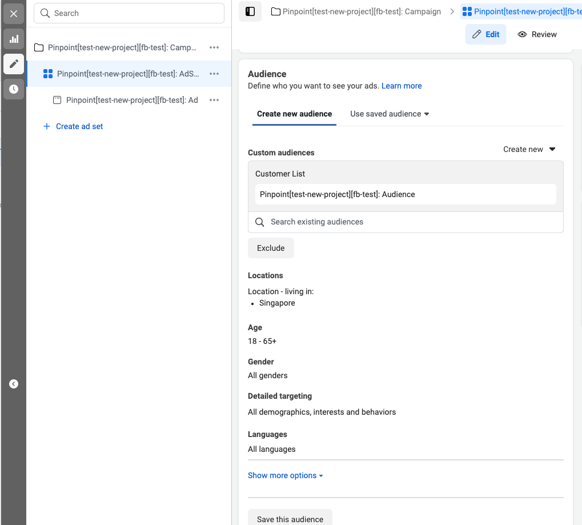Viewport: 582px width, 525px height.
Task: Click the Review eye icon
Action: [522, 34]
